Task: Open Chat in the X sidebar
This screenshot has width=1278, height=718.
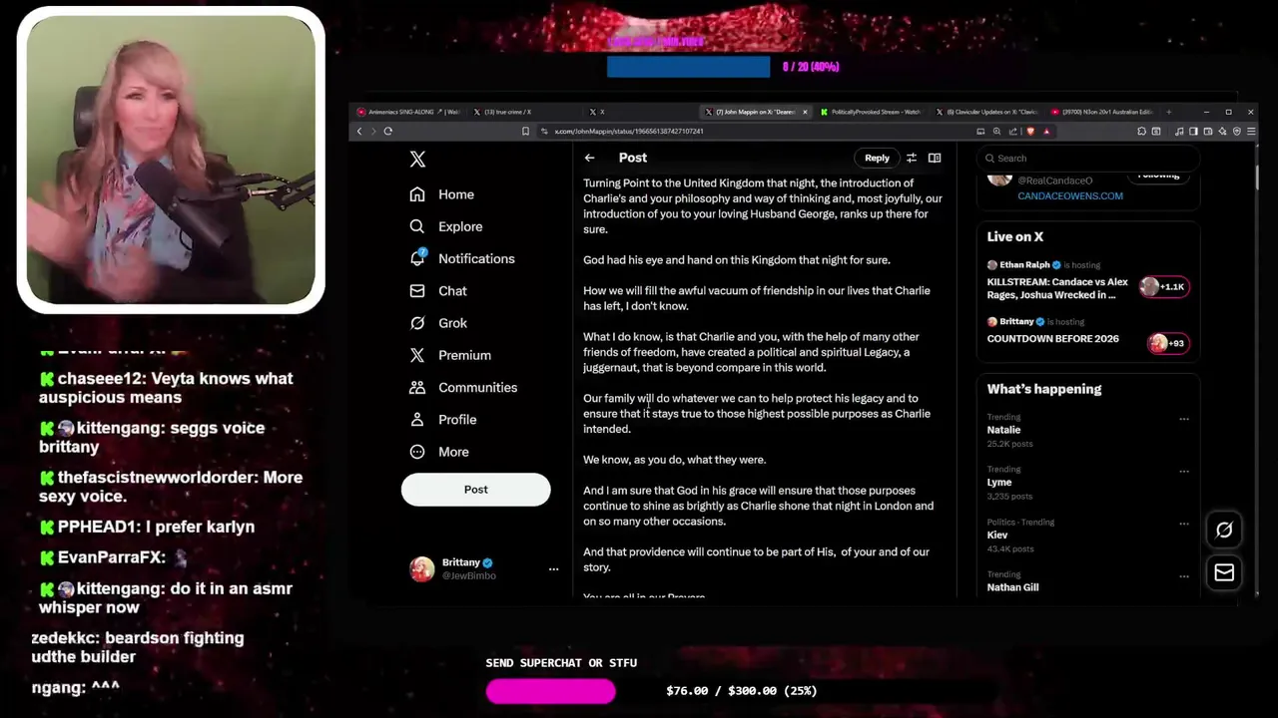Action: 437,290
